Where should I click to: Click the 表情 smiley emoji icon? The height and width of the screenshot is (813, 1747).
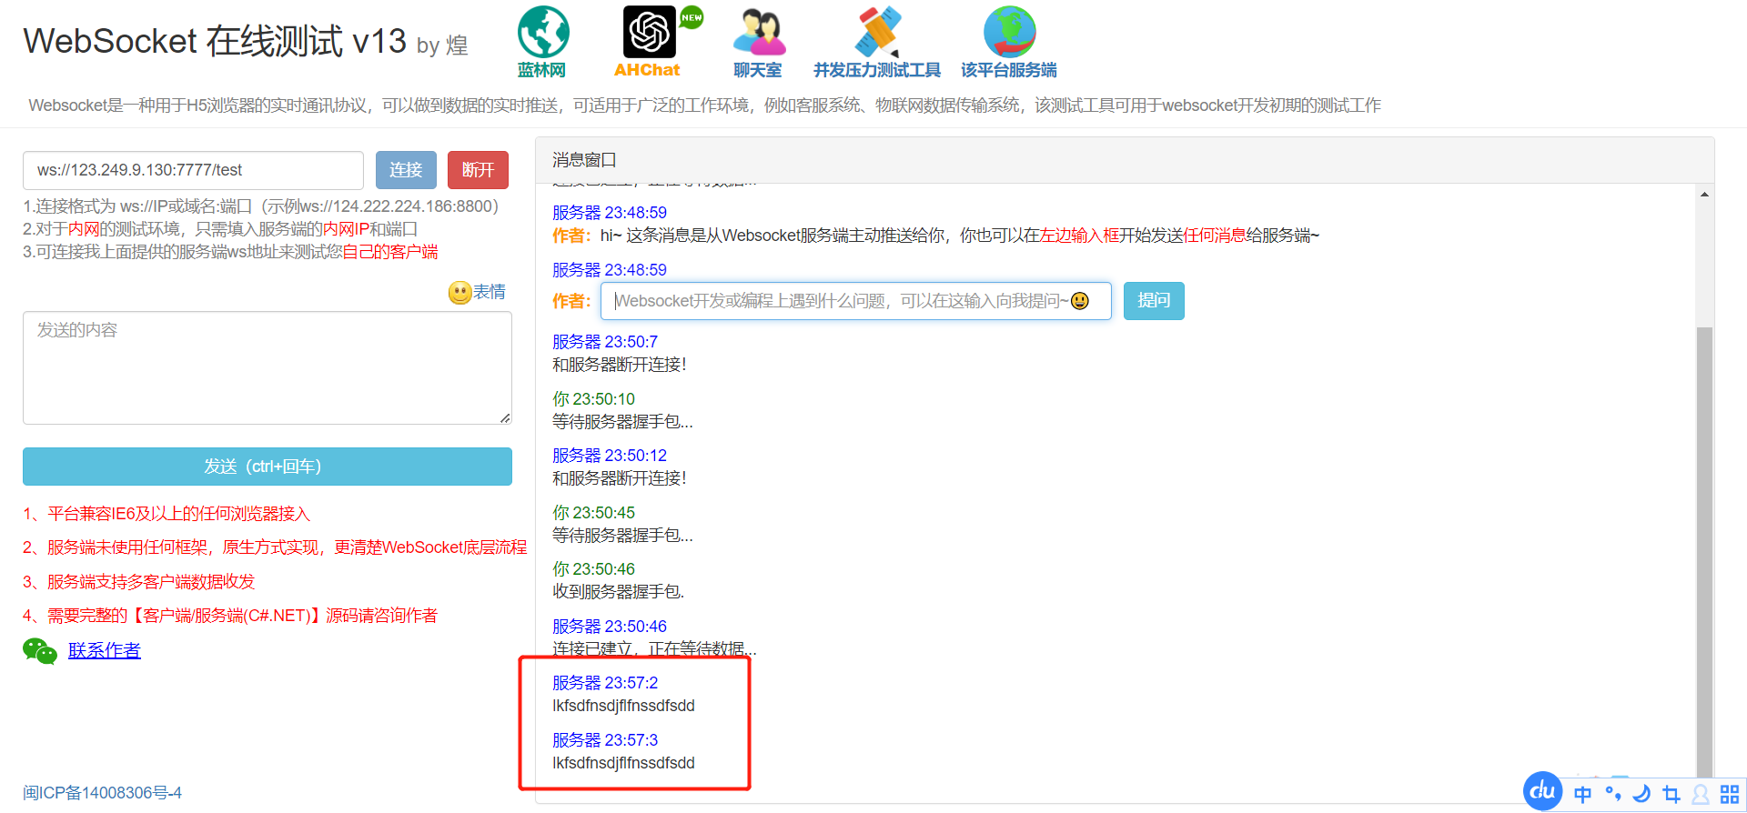(x=459, y=293)
